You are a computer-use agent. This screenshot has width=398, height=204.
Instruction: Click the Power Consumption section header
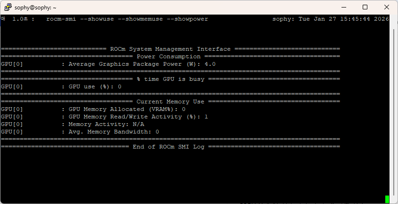170,56
